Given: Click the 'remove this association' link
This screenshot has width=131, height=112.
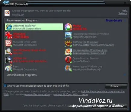Looking at the screenshot, I should [x=37, y=94].
